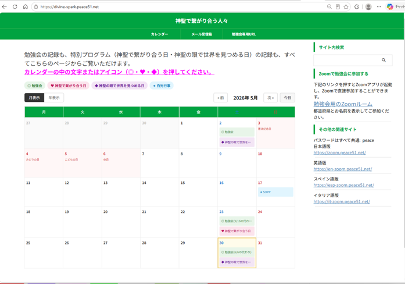
Task: Open the en-zoom.peace51.net English link
Action: 342,169
